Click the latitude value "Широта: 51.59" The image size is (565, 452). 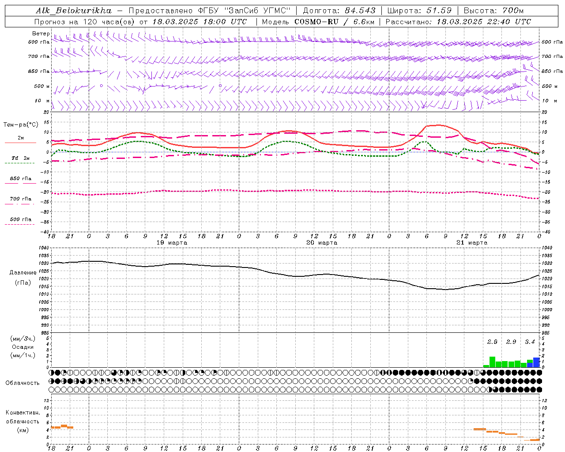pyautogui.click(x=419, y=11)
